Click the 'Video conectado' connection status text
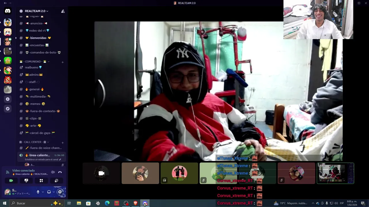 click(x=23, y=170)
